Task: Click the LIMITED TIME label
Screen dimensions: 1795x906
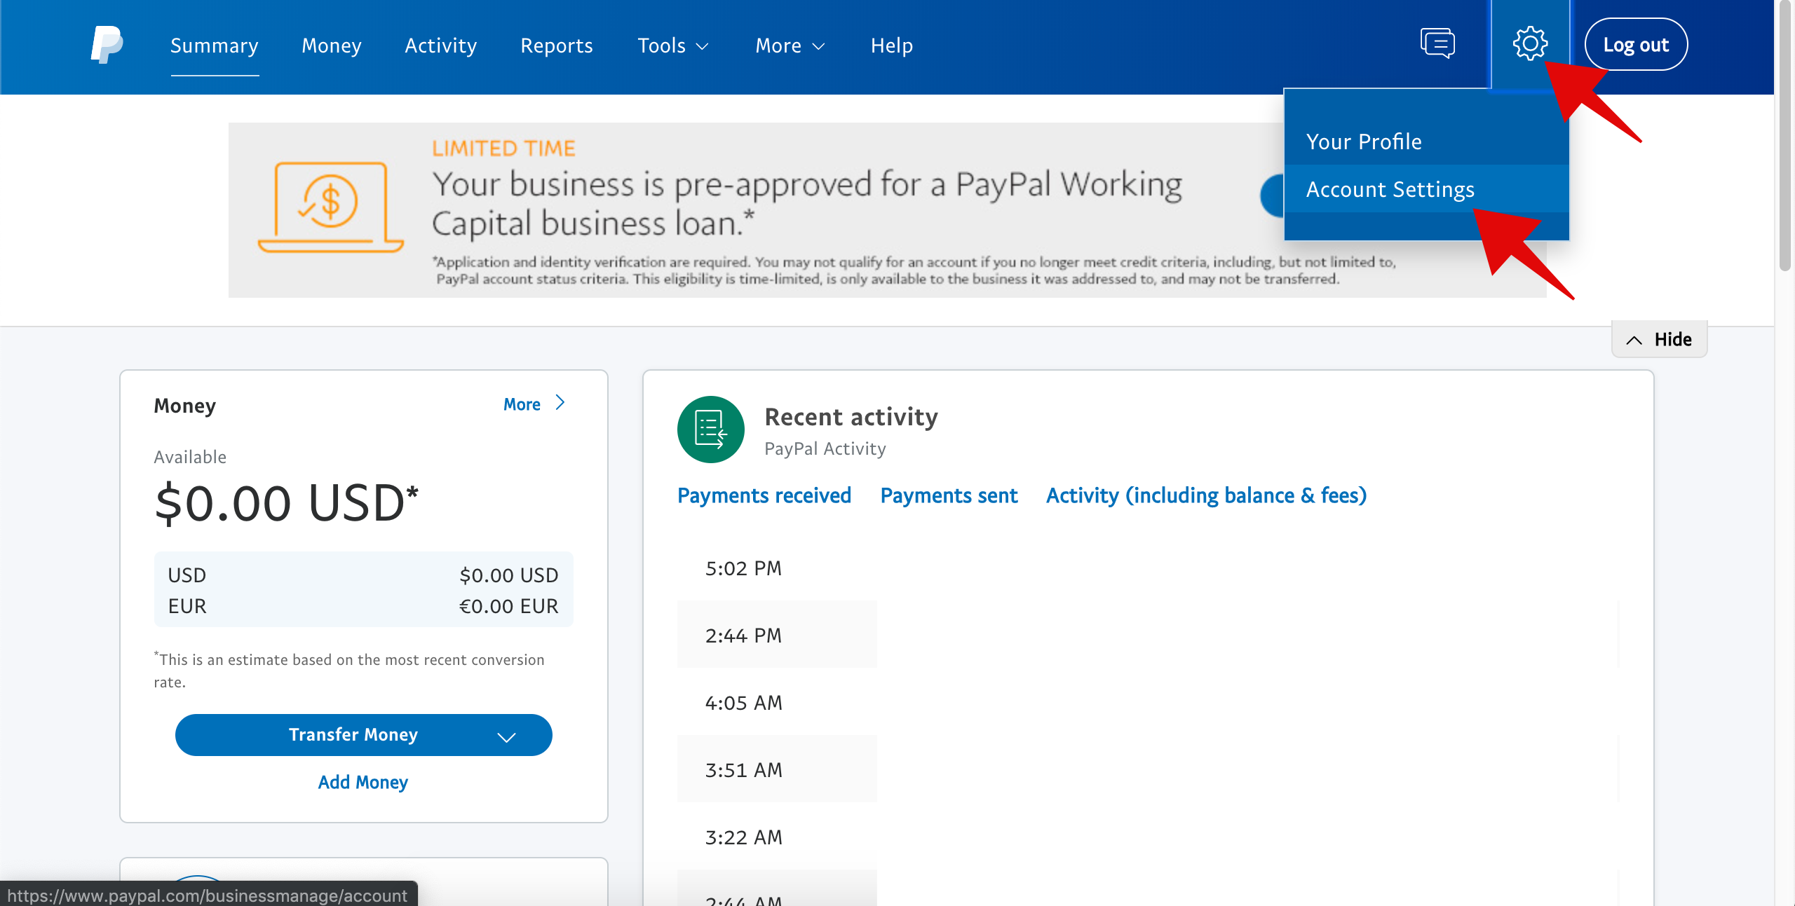Action: pyautogui.click(x=503, y=149)
